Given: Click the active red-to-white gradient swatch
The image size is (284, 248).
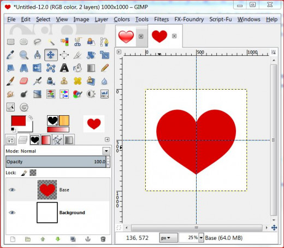Looking at the screenshot, I should tap(58, 129).
